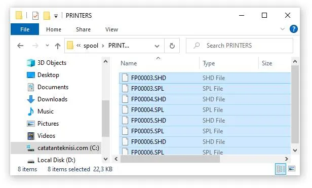Click the navigation pane scroll up arrow
Image resolution: width=312 pixels, height=188 pixels.
[106, 61]
